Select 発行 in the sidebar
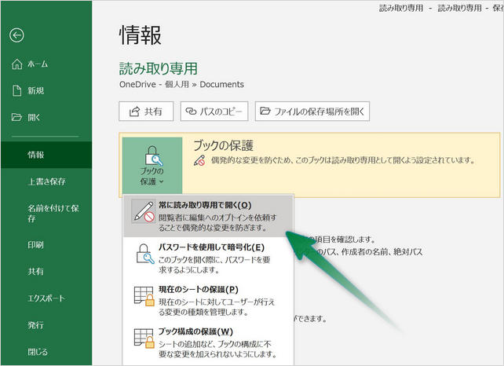This screenshot has height=366, width=504. click(x=46, y=325)
